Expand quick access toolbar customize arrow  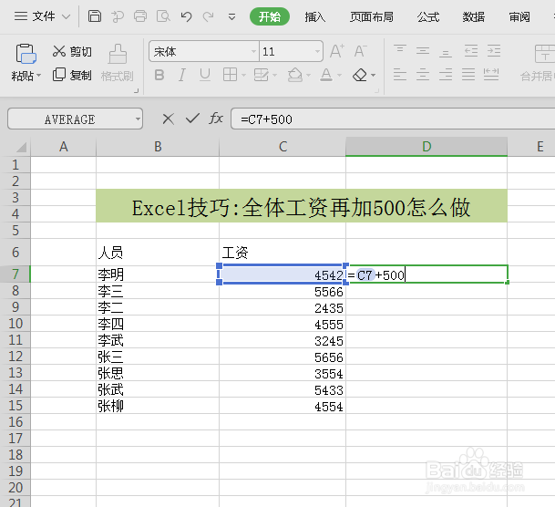[x=231, y=16]
